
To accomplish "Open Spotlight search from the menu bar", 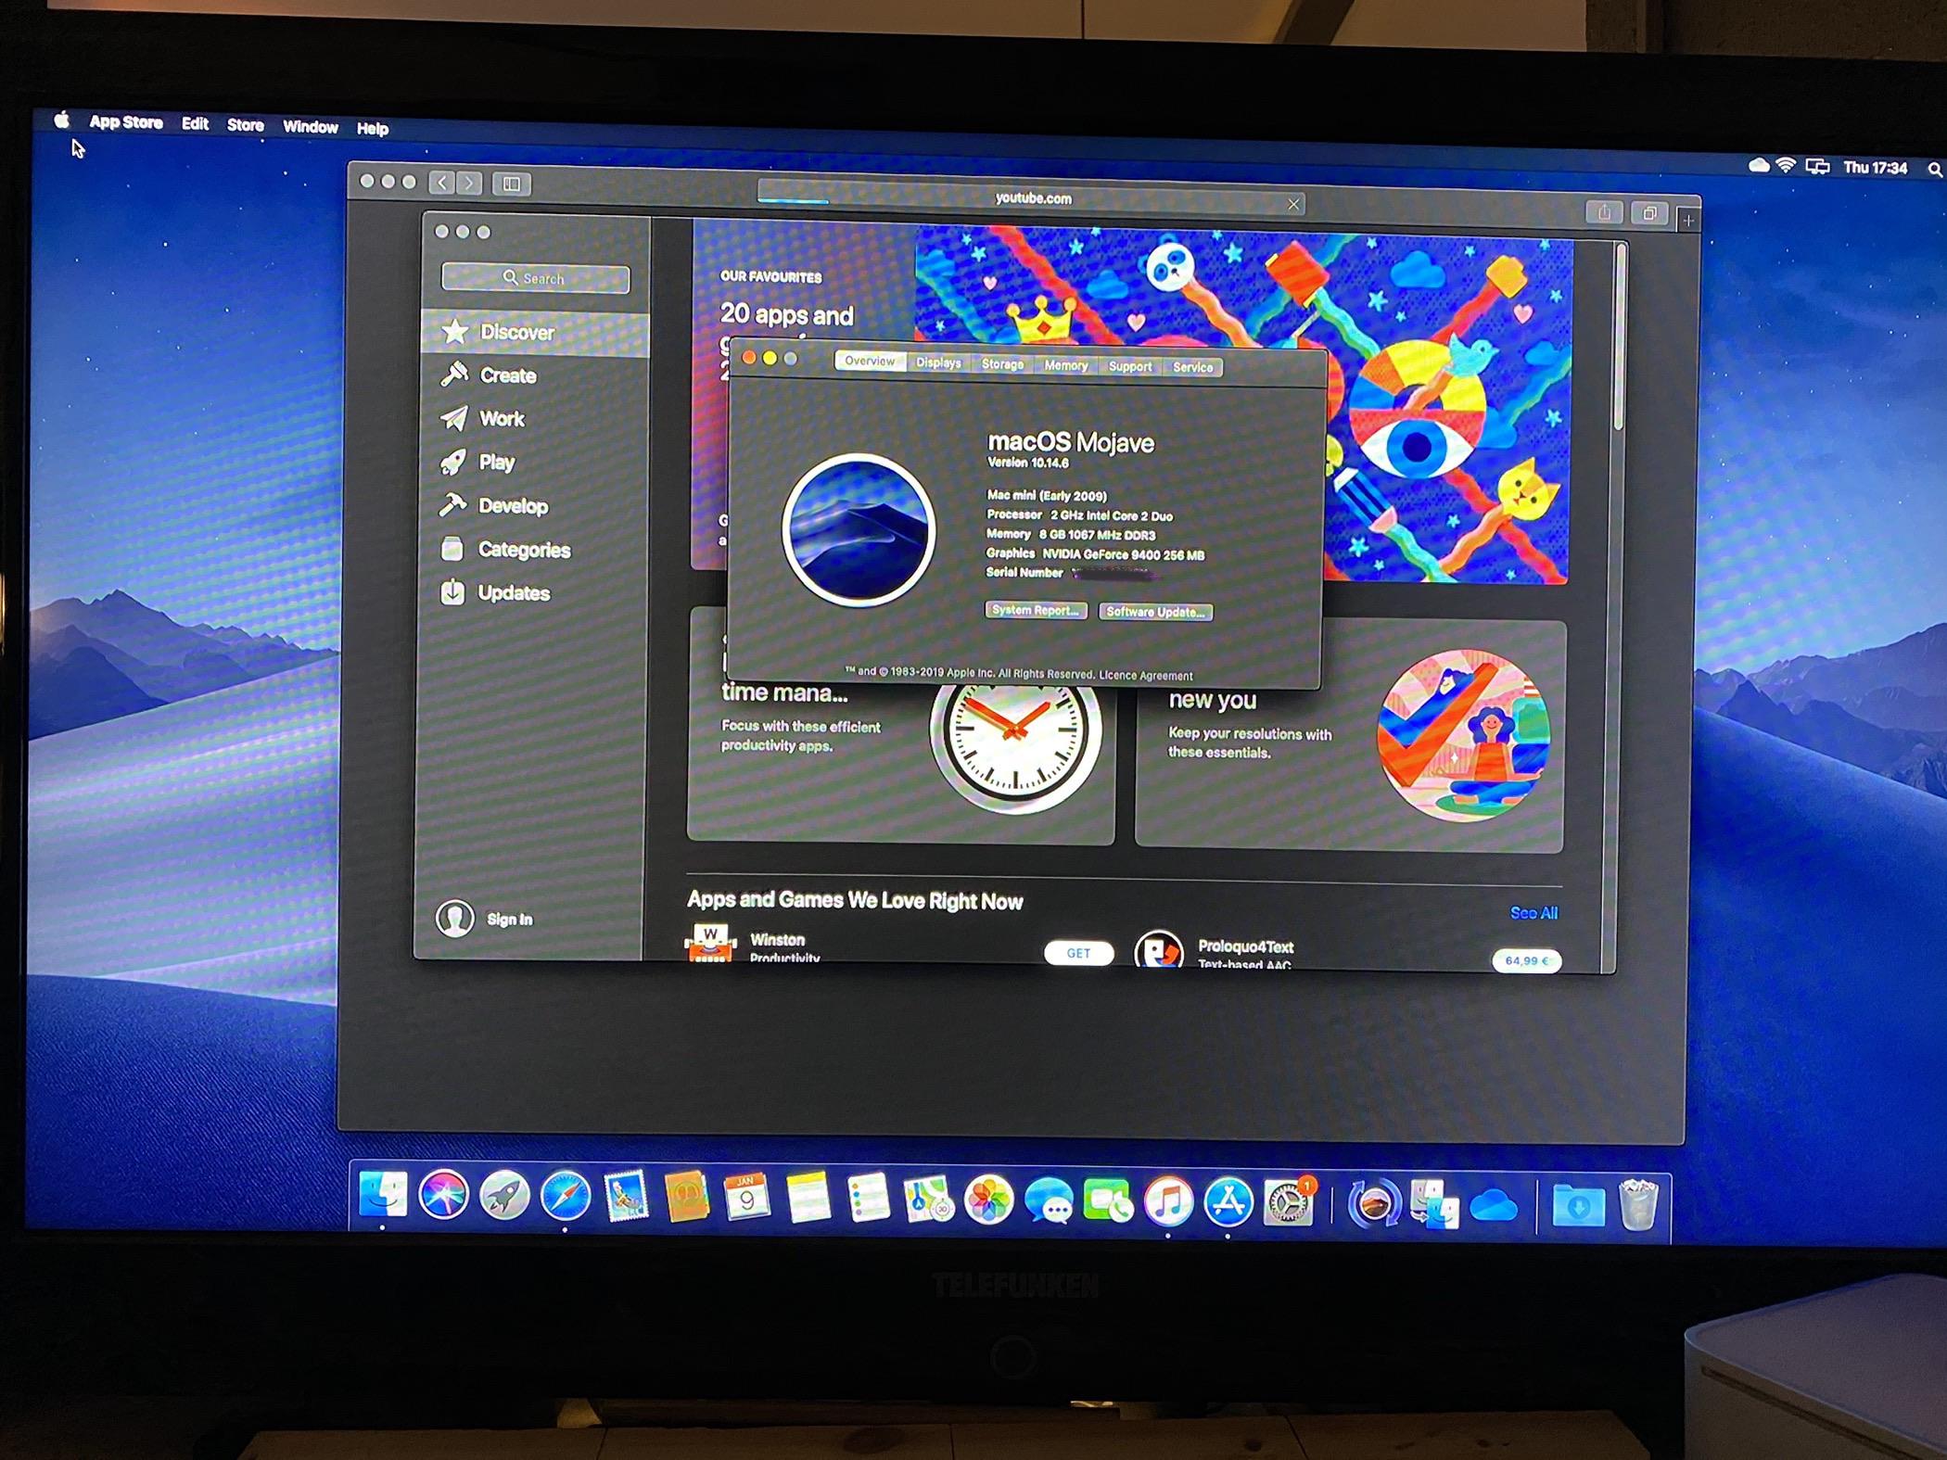I will pyautogui.click(x=1932, y=169).
